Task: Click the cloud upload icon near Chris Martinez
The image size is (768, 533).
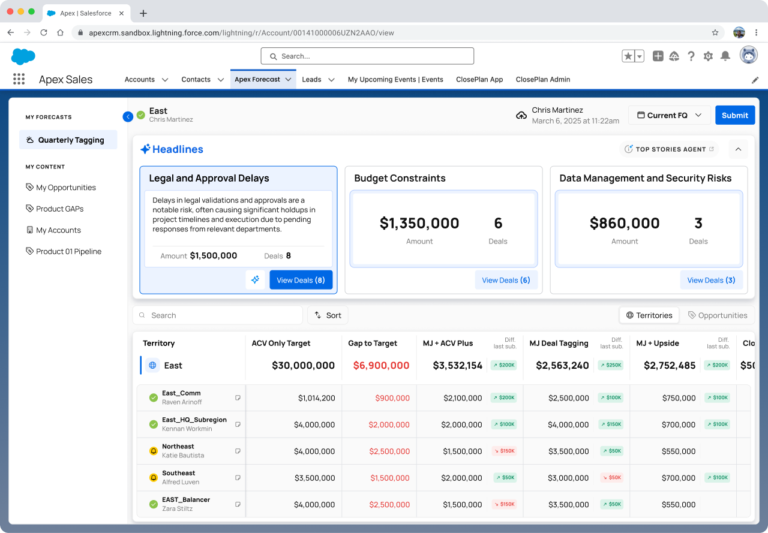Action: pos(521,115)
